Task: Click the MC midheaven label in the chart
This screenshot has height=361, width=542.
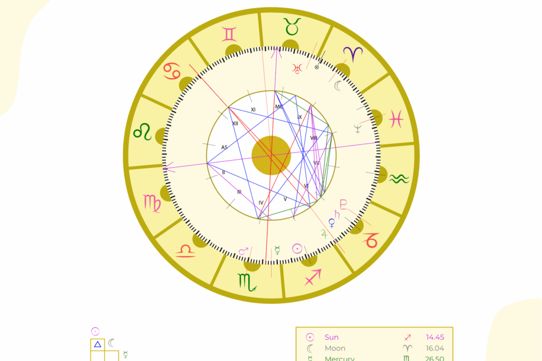Action: tap(279, 107)
